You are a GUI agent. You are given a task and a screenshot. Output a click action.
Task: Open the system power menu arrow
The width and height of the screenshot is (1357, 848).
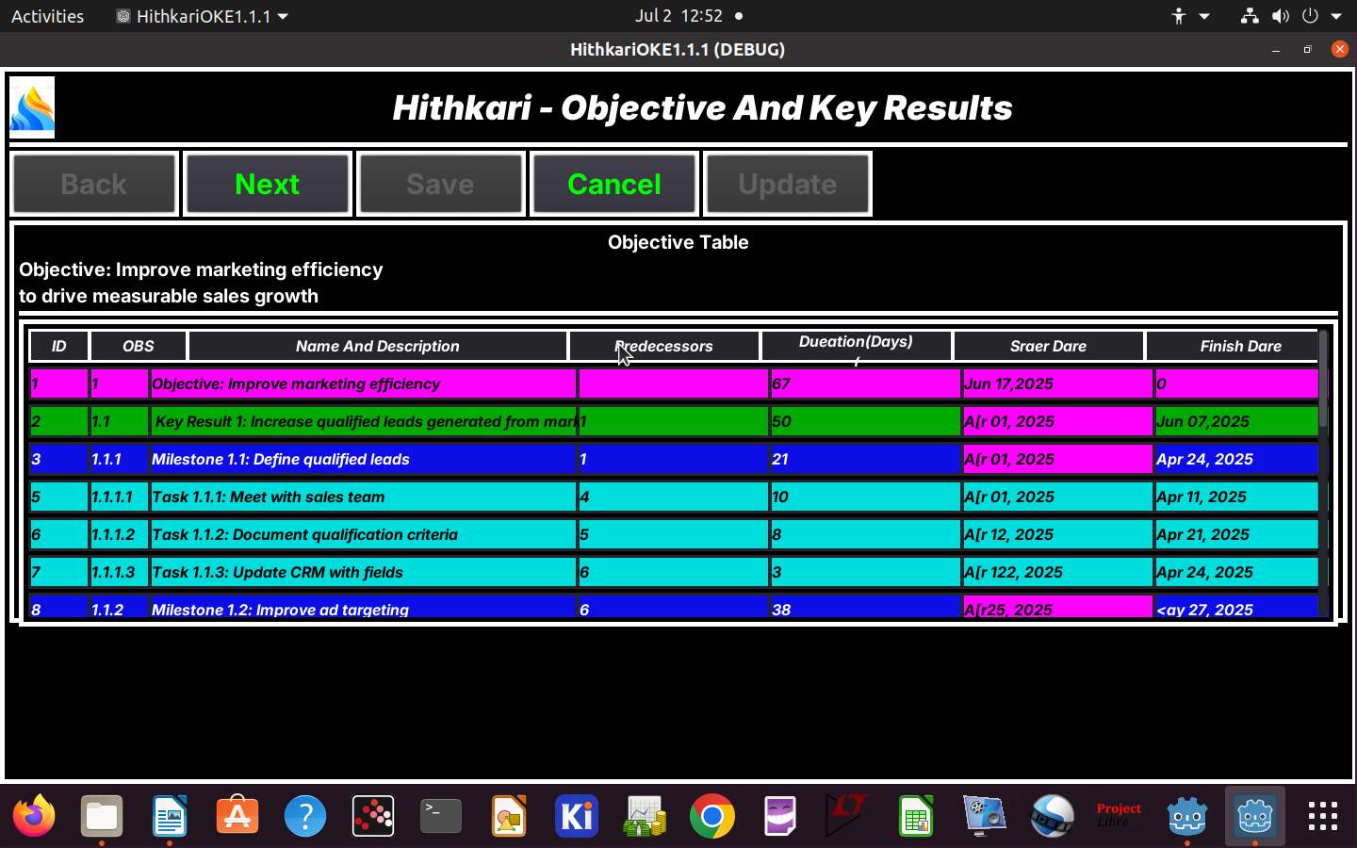point(1335,16)
